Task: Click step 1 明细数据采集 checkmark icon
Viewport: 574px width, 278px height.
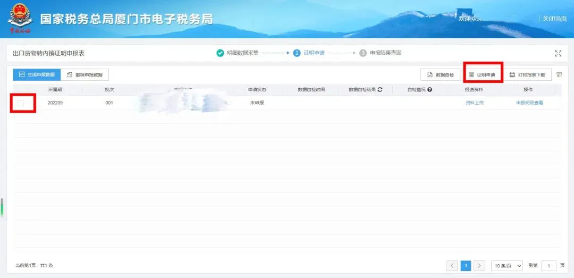Action: pos(220,53)
